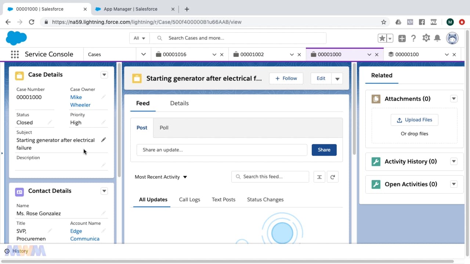This screenshot has width=470, height=264.
Task: Open the user profile avatar
Action: click(452, 38)
